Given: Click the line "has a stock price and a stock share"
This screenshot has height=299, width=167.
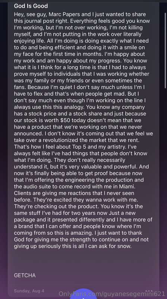Looking at the screenshot, I should (x=80, y=114).
